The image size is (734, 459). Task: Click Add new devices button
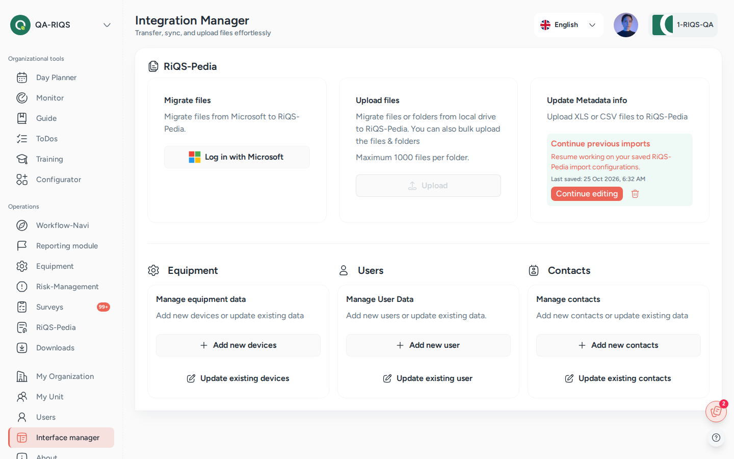click(x=238, y=345)
